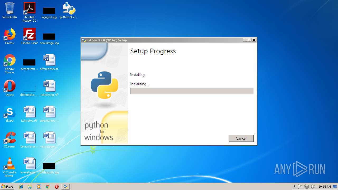Click the Python Setup title bar icon

[84, 40]
